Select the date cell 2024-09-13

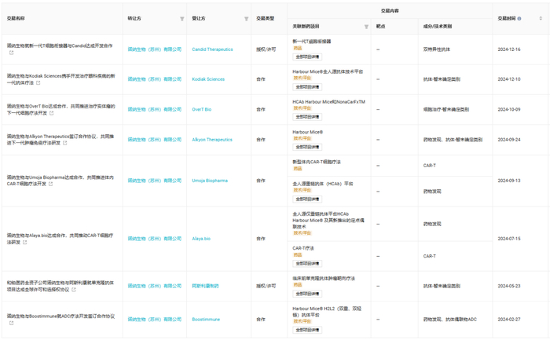click(509, 181)
